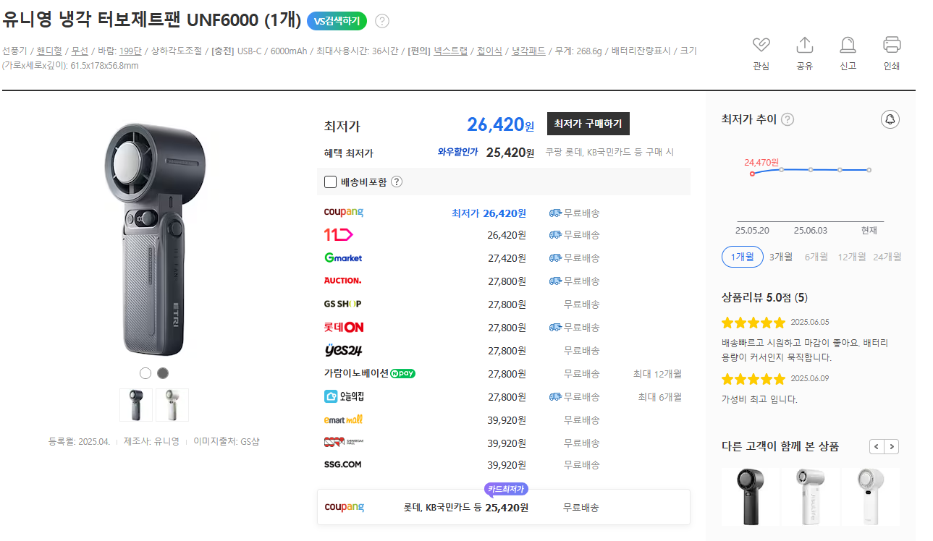Open the 오늘의집 seller logo

point(343,396)
